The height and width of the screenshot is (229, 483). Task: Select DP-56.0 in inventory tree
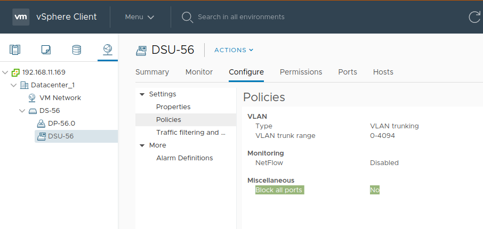(x=62, y=124)
